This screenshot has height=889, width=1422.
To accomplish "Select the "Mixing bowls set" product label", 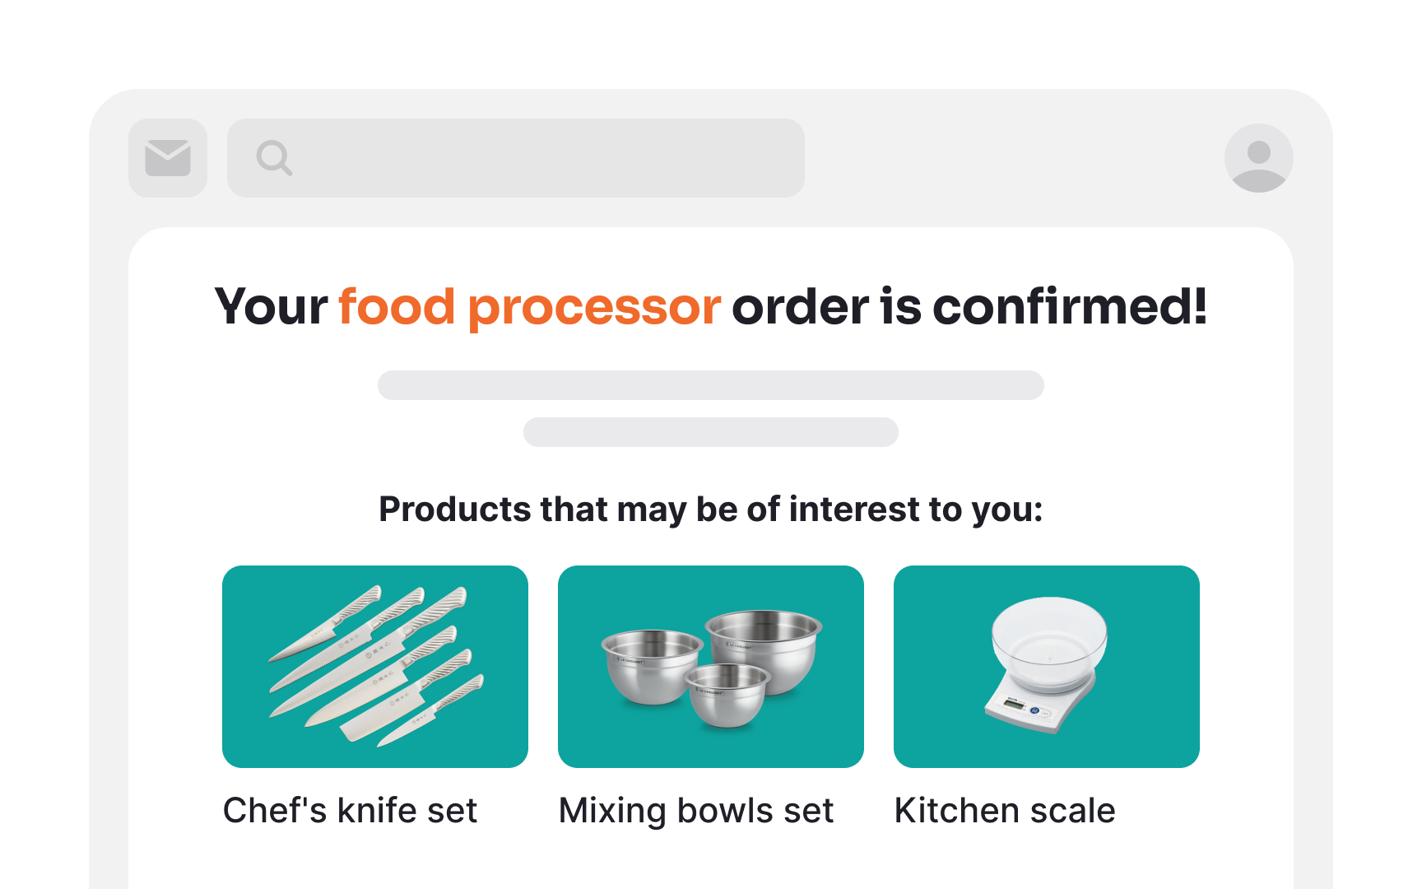I will [x=696, y=811].
